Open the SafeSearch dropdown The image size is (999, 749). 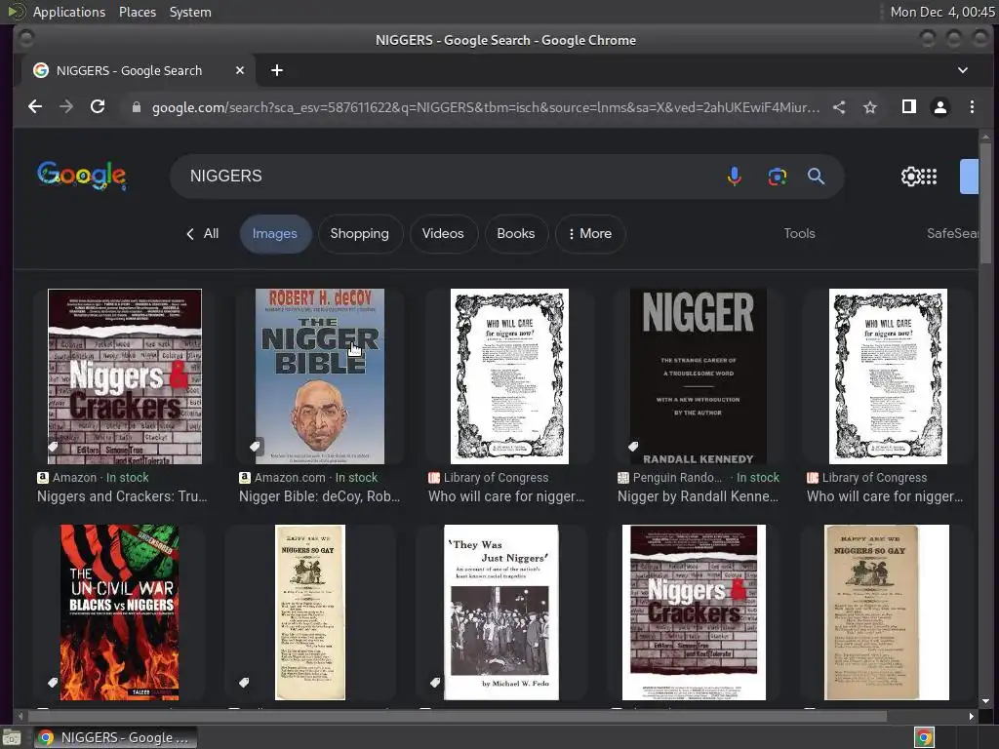point(952,234)
